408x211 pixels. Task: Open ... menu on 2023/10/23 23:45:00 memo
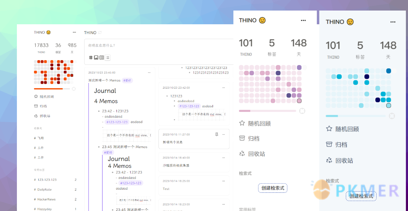coord(149,72)
